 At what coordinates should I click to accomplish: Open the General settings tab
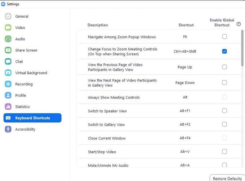tap(22, 16)
